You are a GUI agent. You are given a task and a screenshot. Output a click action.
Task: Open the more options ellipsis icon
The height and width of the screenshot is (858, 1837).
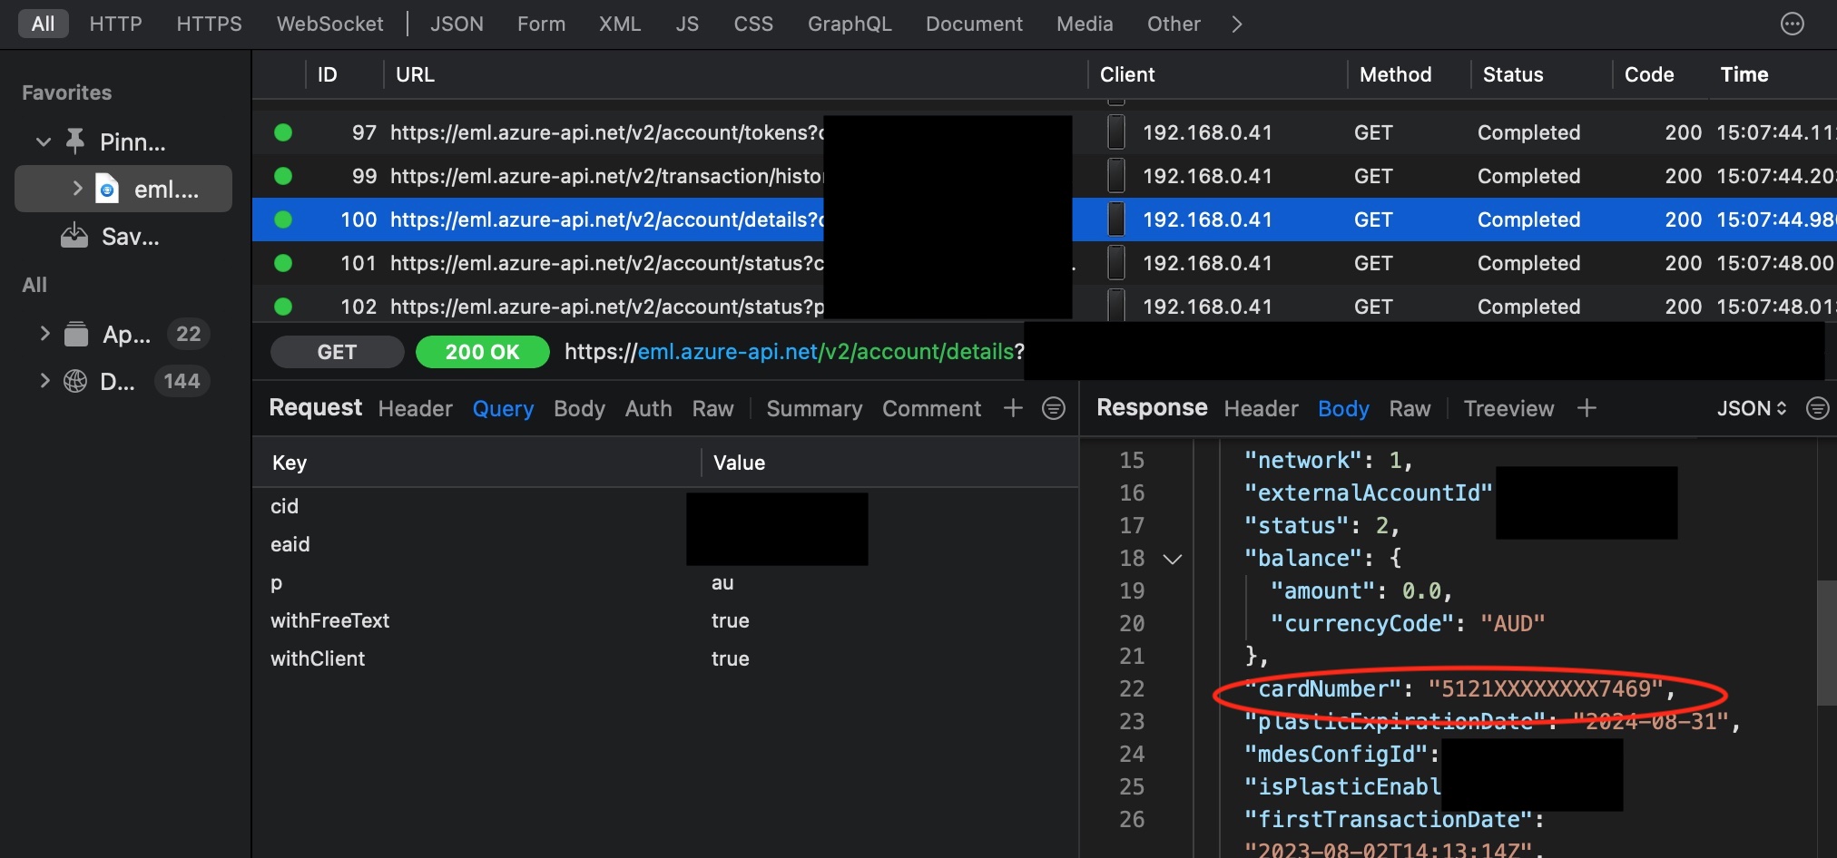point(1793,24)
